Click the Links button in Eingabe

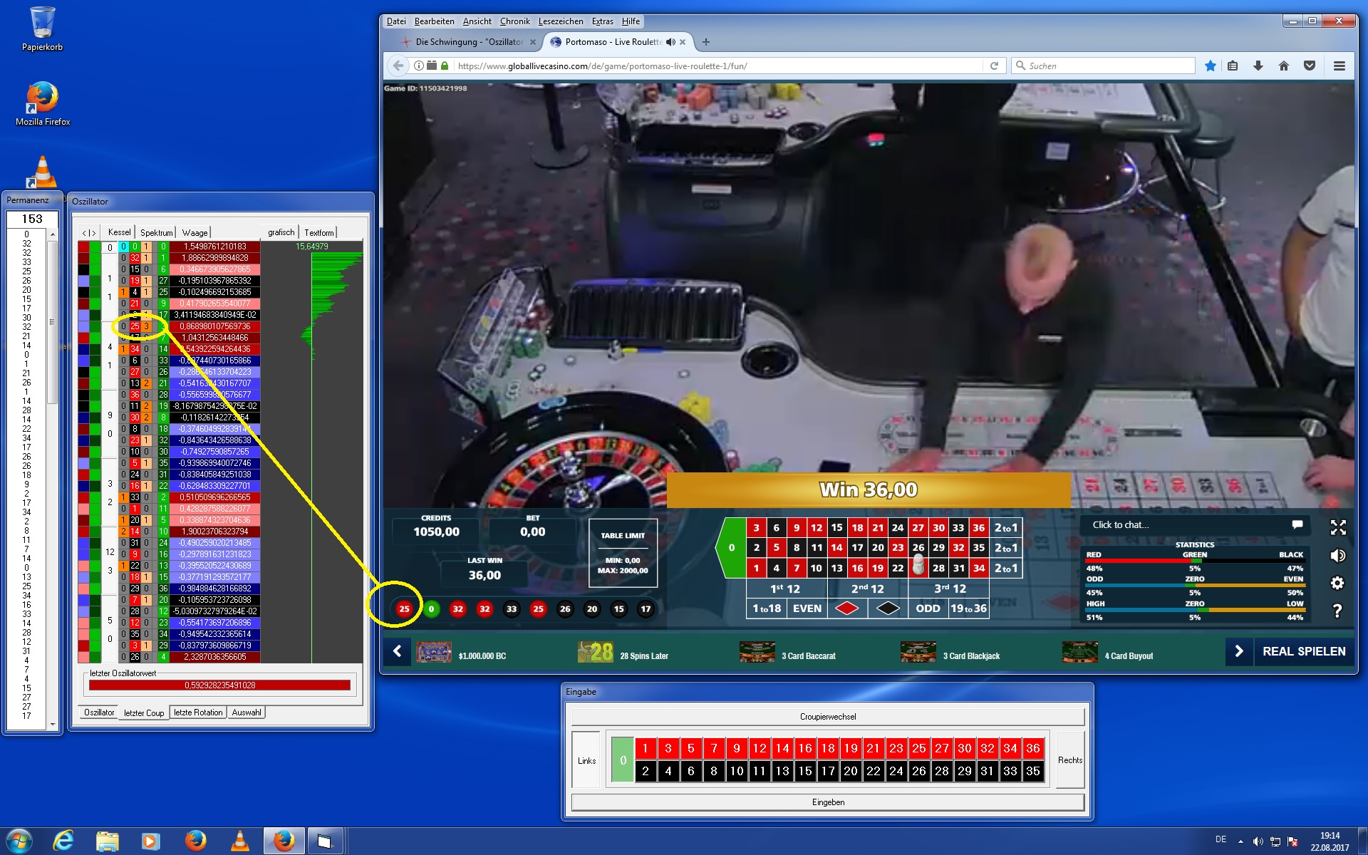[586, 760]
